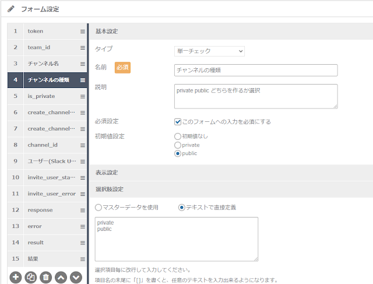Select the response form item
Image resolution: width=373 pixels, height=284 pixels.
click(47, 210)
